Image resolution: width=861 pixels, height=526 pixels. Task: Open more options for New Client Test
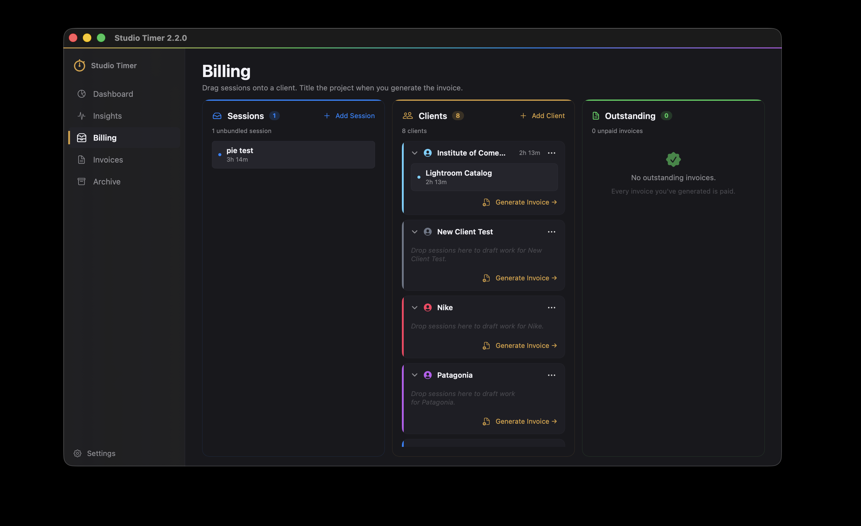[x=551, y=232]
